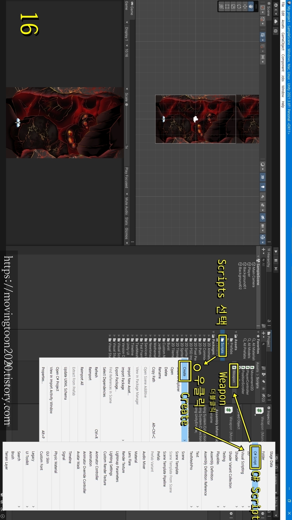Click the tool handle pivot position icon

[263, 9]
